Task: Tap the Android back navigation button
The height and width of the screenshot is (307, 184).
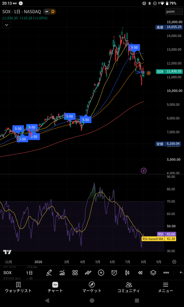Action: (x=47, y=300)
